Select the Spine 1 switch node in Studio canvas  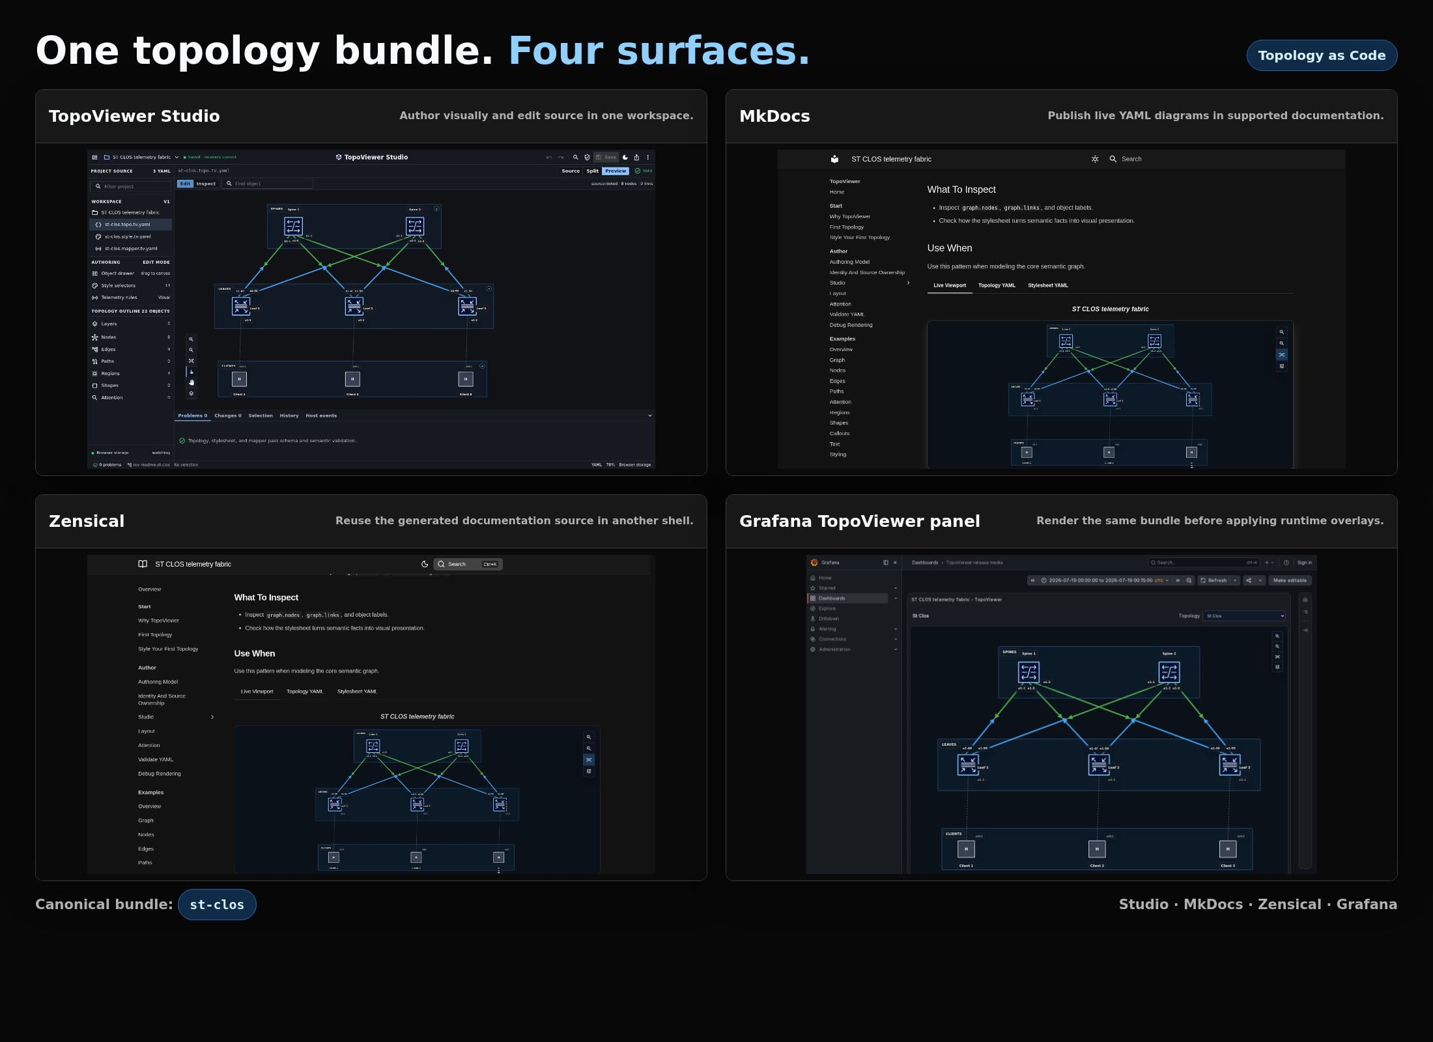coord(294,226)
